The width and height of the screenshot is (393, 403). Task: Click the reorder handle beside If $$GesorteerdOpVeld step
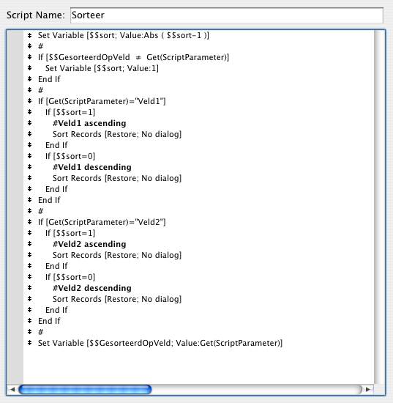29,57
